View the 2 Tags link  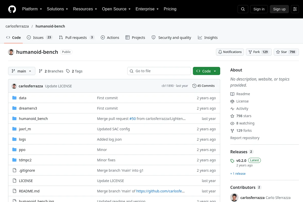[74, 71]
